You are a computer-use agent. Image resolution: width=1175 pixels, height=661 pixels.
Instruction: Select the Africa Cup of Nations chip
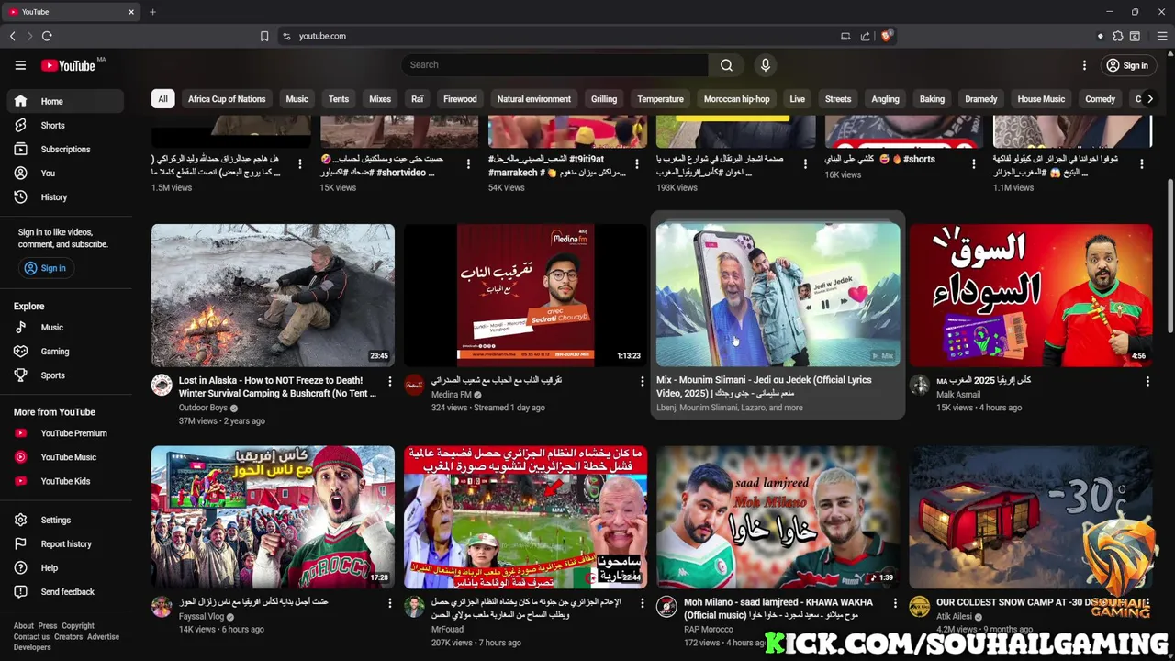pos(227,99)
